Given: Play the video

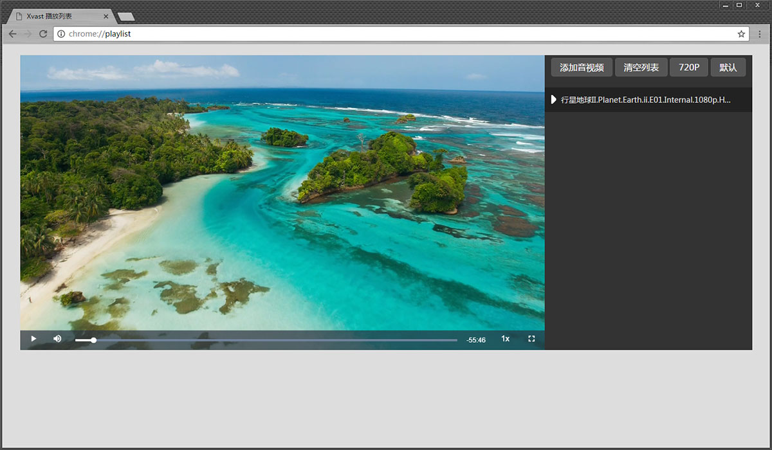Looking at the screenshot, I should [x=33, y=339].
